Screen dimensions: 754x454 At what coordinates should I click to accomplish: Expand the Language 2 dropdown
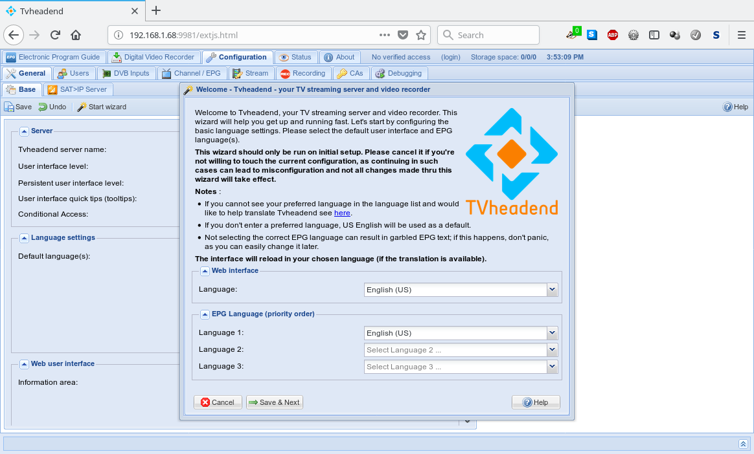pyautogui.click(x=552, y=350)
